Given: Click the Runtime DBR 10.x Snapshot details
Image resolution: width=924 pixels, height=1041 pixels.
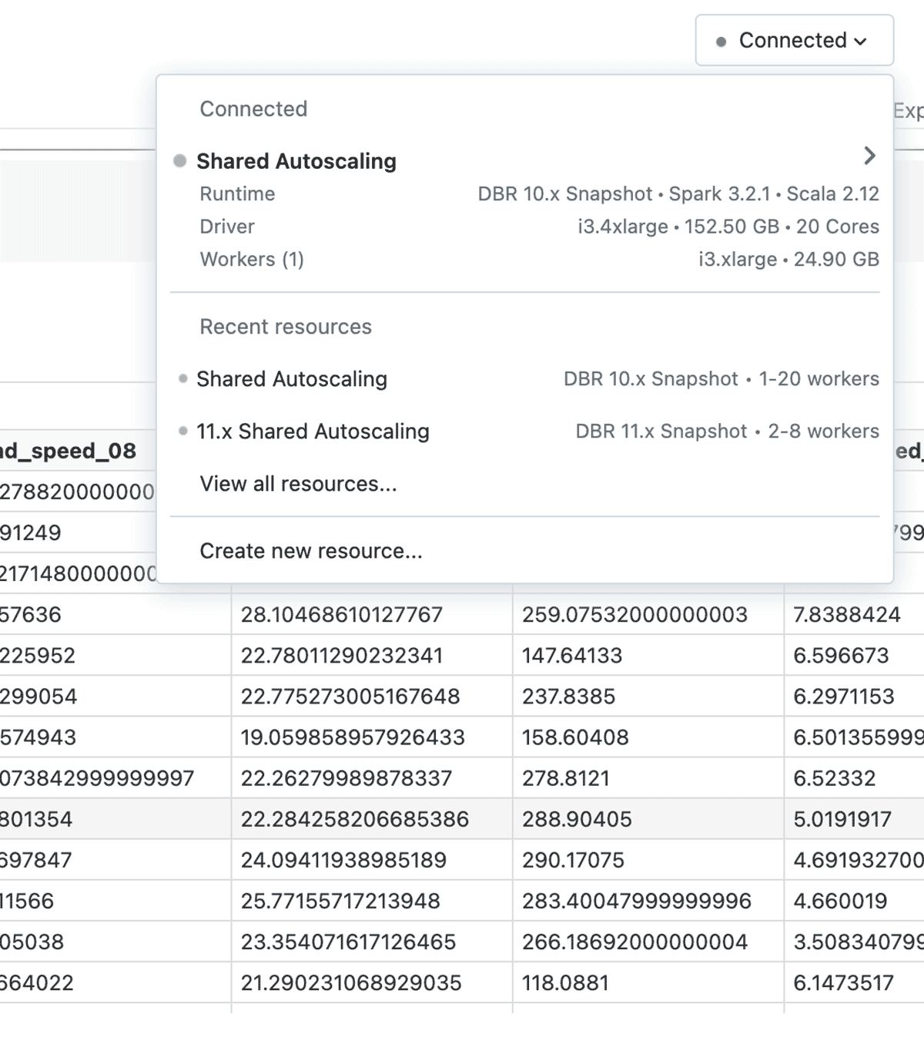Looking at the screenshot, I should pos(678,194).
